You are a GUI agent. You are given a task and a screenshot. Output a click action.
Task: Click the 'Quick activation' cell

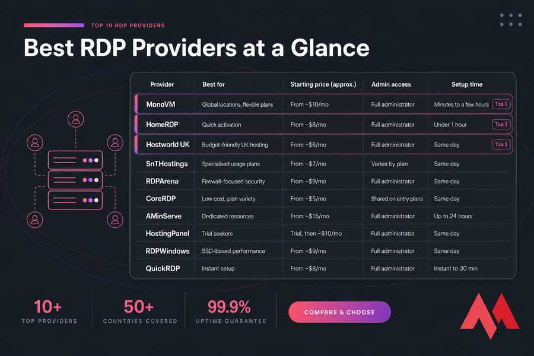tap(221, 125)
